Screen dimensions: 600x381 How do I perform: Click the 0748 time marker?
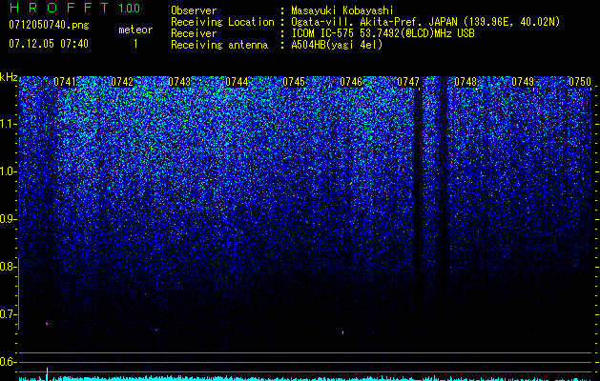point(466,82)
